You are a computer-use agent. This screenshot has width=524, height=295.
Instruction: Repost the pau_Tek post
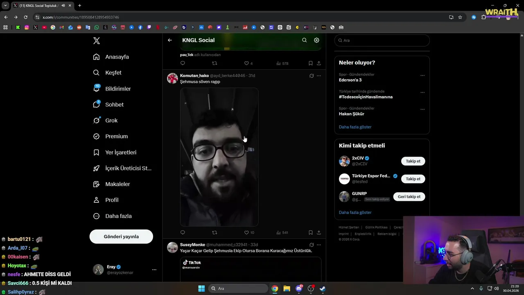215,63
